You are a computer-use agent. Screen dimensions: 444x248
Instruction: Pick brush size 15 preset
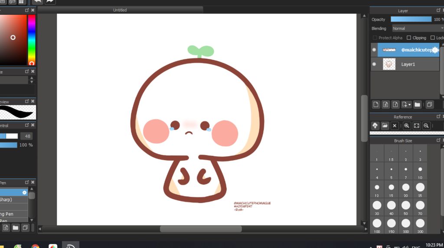click(x=392, y=190)
